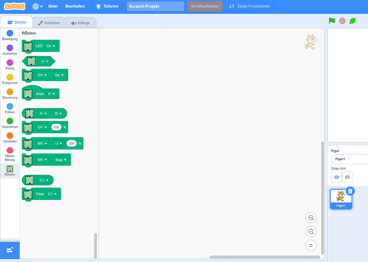Viewport: 368px width, 262px height.
Task: Expand the LED On dropdown
Action: pos(51,46)
